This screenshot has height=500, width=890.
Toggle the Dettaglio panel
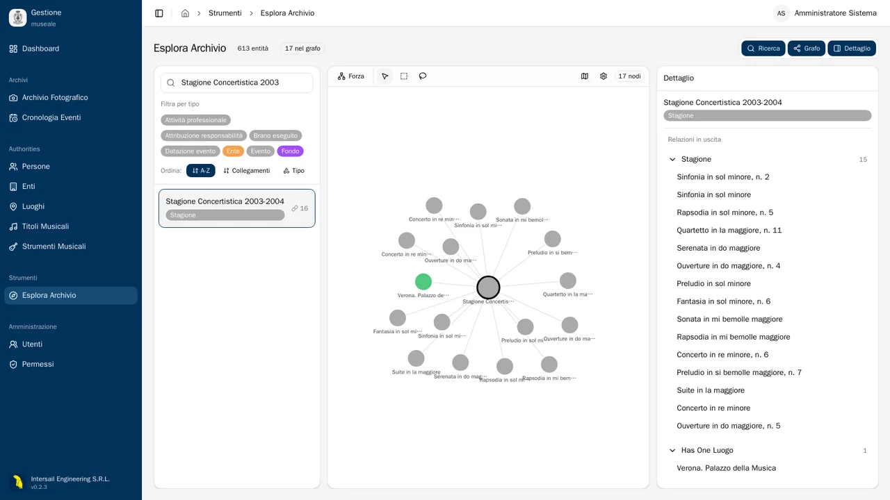[852, 49]
